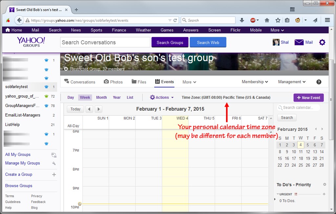Go to browser home page icon
Screen dimensions: 336x214
pos(267,20)
